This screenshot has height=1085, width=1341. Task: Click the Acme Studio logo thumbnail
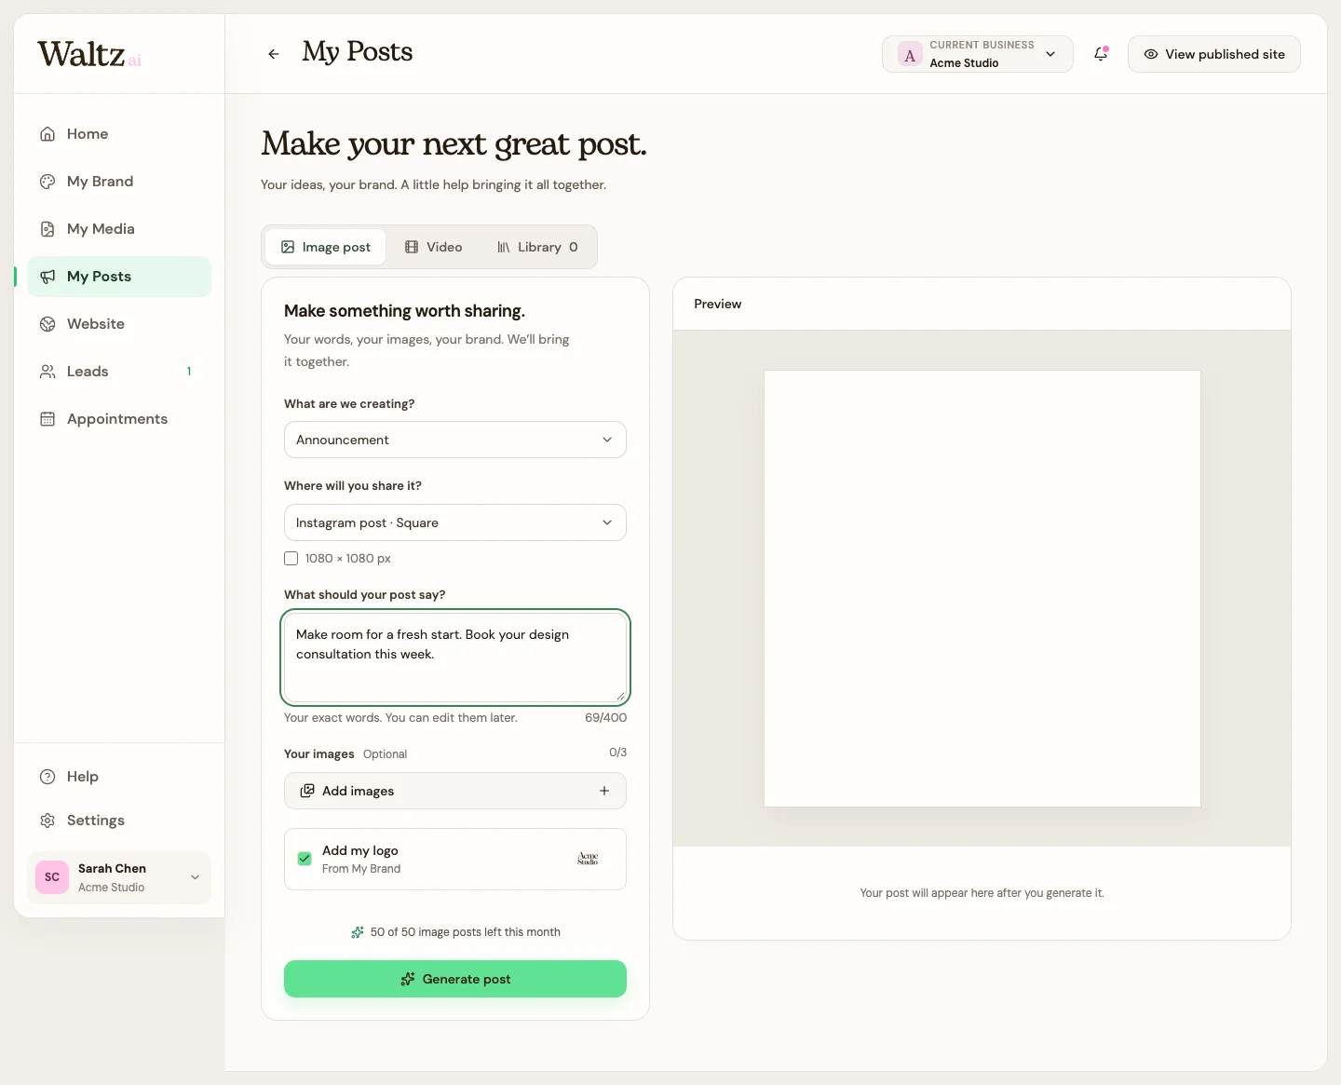click(x=588, y=859)
